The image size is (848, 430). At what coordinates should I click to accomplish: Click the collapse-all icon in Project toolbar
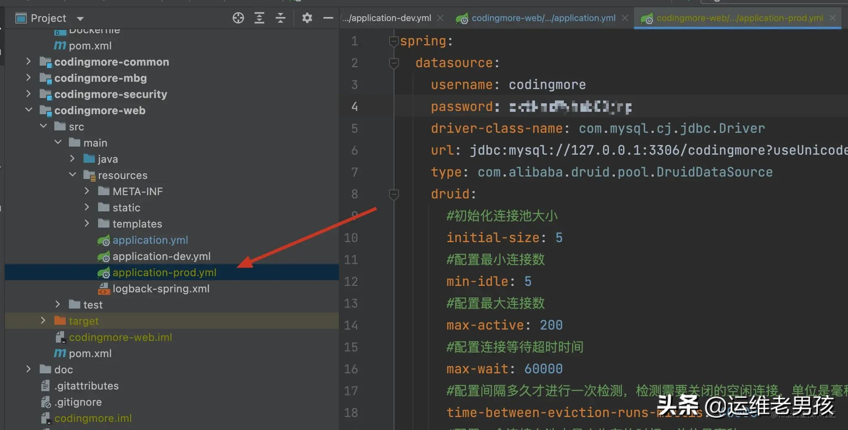coord(280,18)
